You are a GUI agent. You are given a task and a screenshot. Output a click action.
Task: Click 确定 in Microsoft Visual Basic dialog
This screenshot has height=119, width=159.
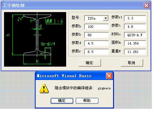(62, 101)
